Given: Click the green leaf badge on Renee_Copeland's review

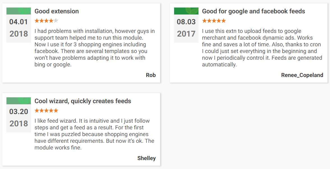Looking at the screenshot, I should tap(186, 11).
